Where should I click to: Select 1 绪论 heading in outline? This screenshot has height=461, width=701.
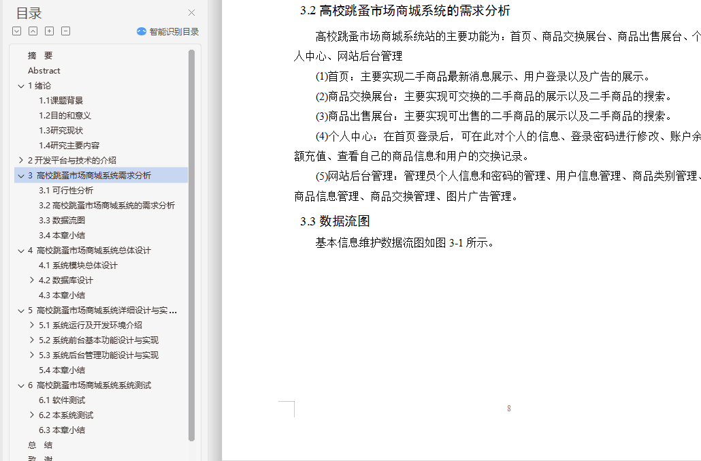(x=39, y=85)
